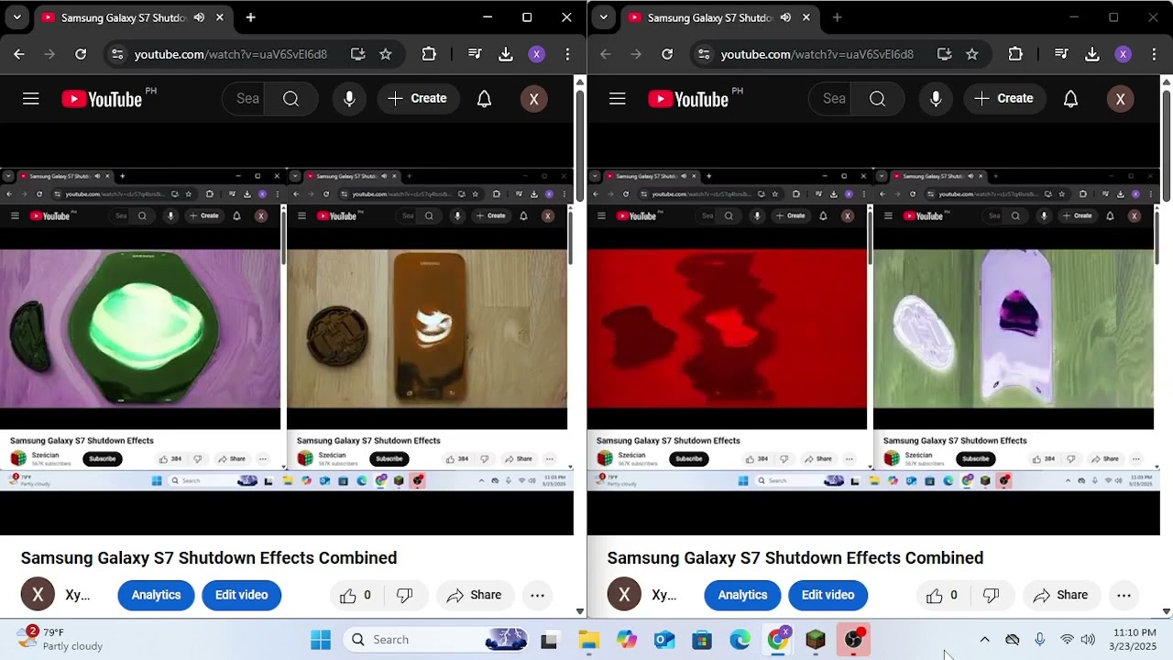Screen dimensions: 1173x660
Task: Open more actions ellipsis in left window
Action: tap(538, 596)
